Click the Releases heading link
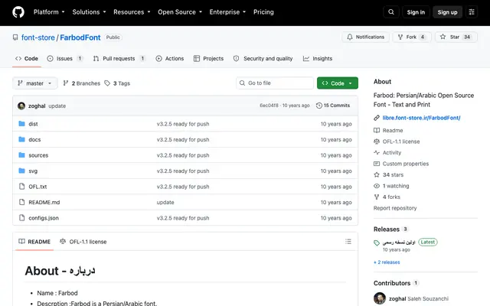 tap(386, 229)
